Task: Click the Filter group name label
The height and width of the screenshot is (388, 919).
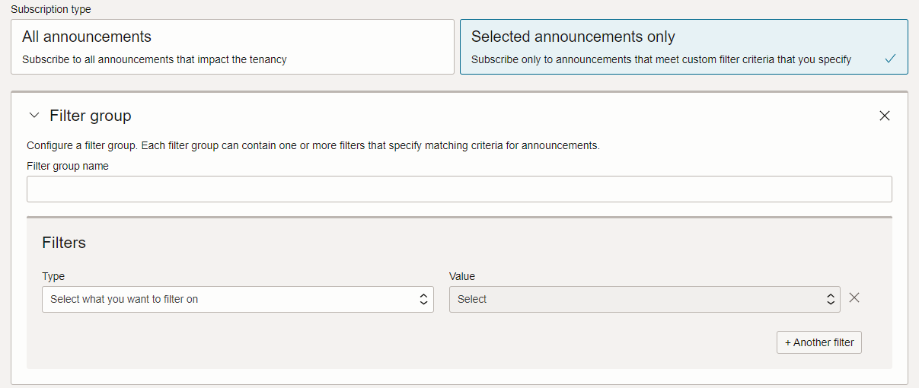Action: (68, 166)
